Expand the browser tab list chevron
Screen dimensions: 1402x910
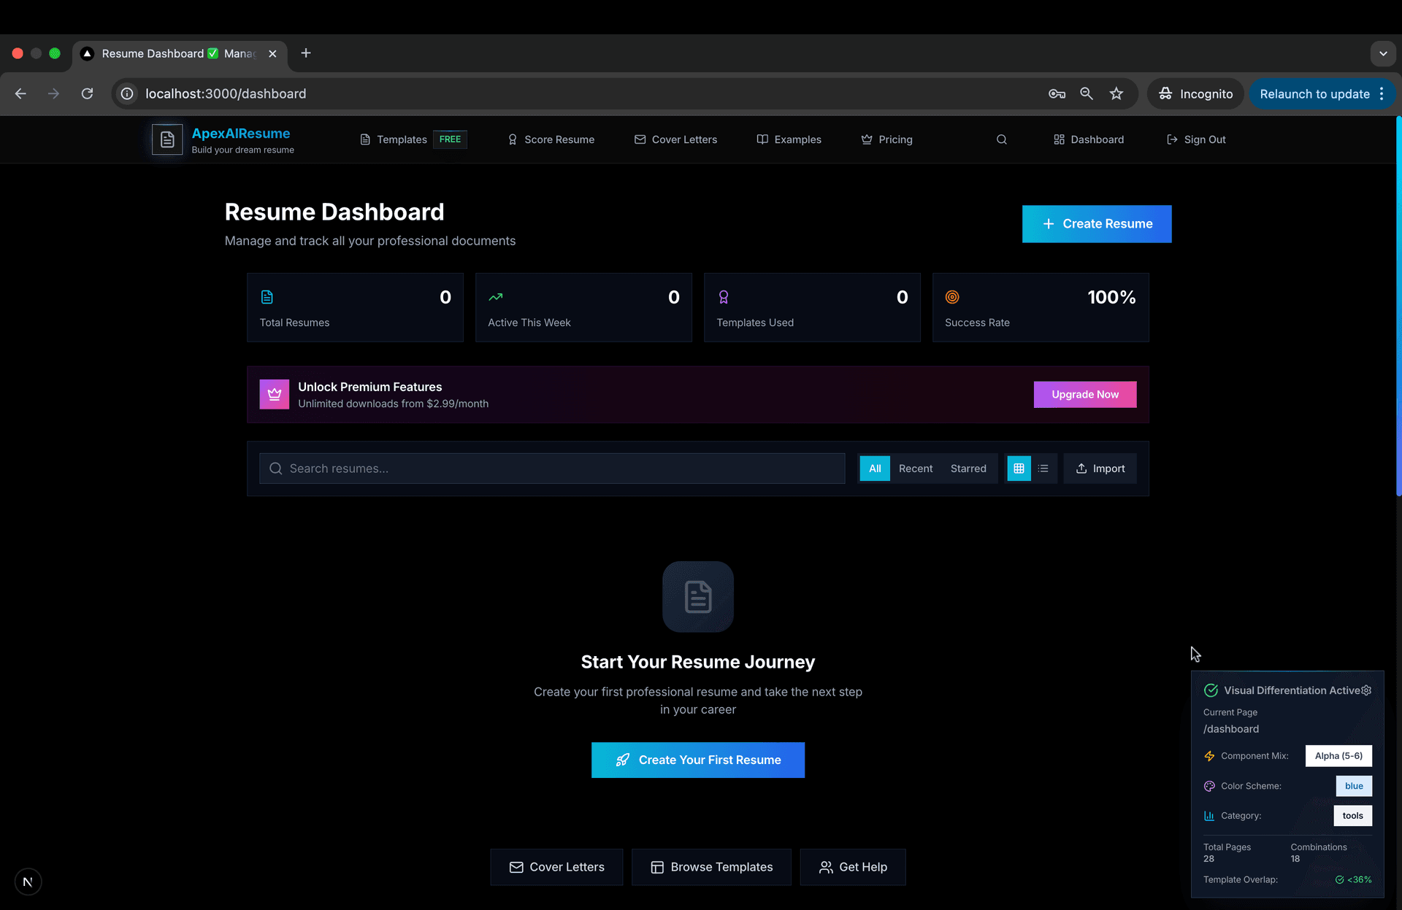tap(1382, 53)
